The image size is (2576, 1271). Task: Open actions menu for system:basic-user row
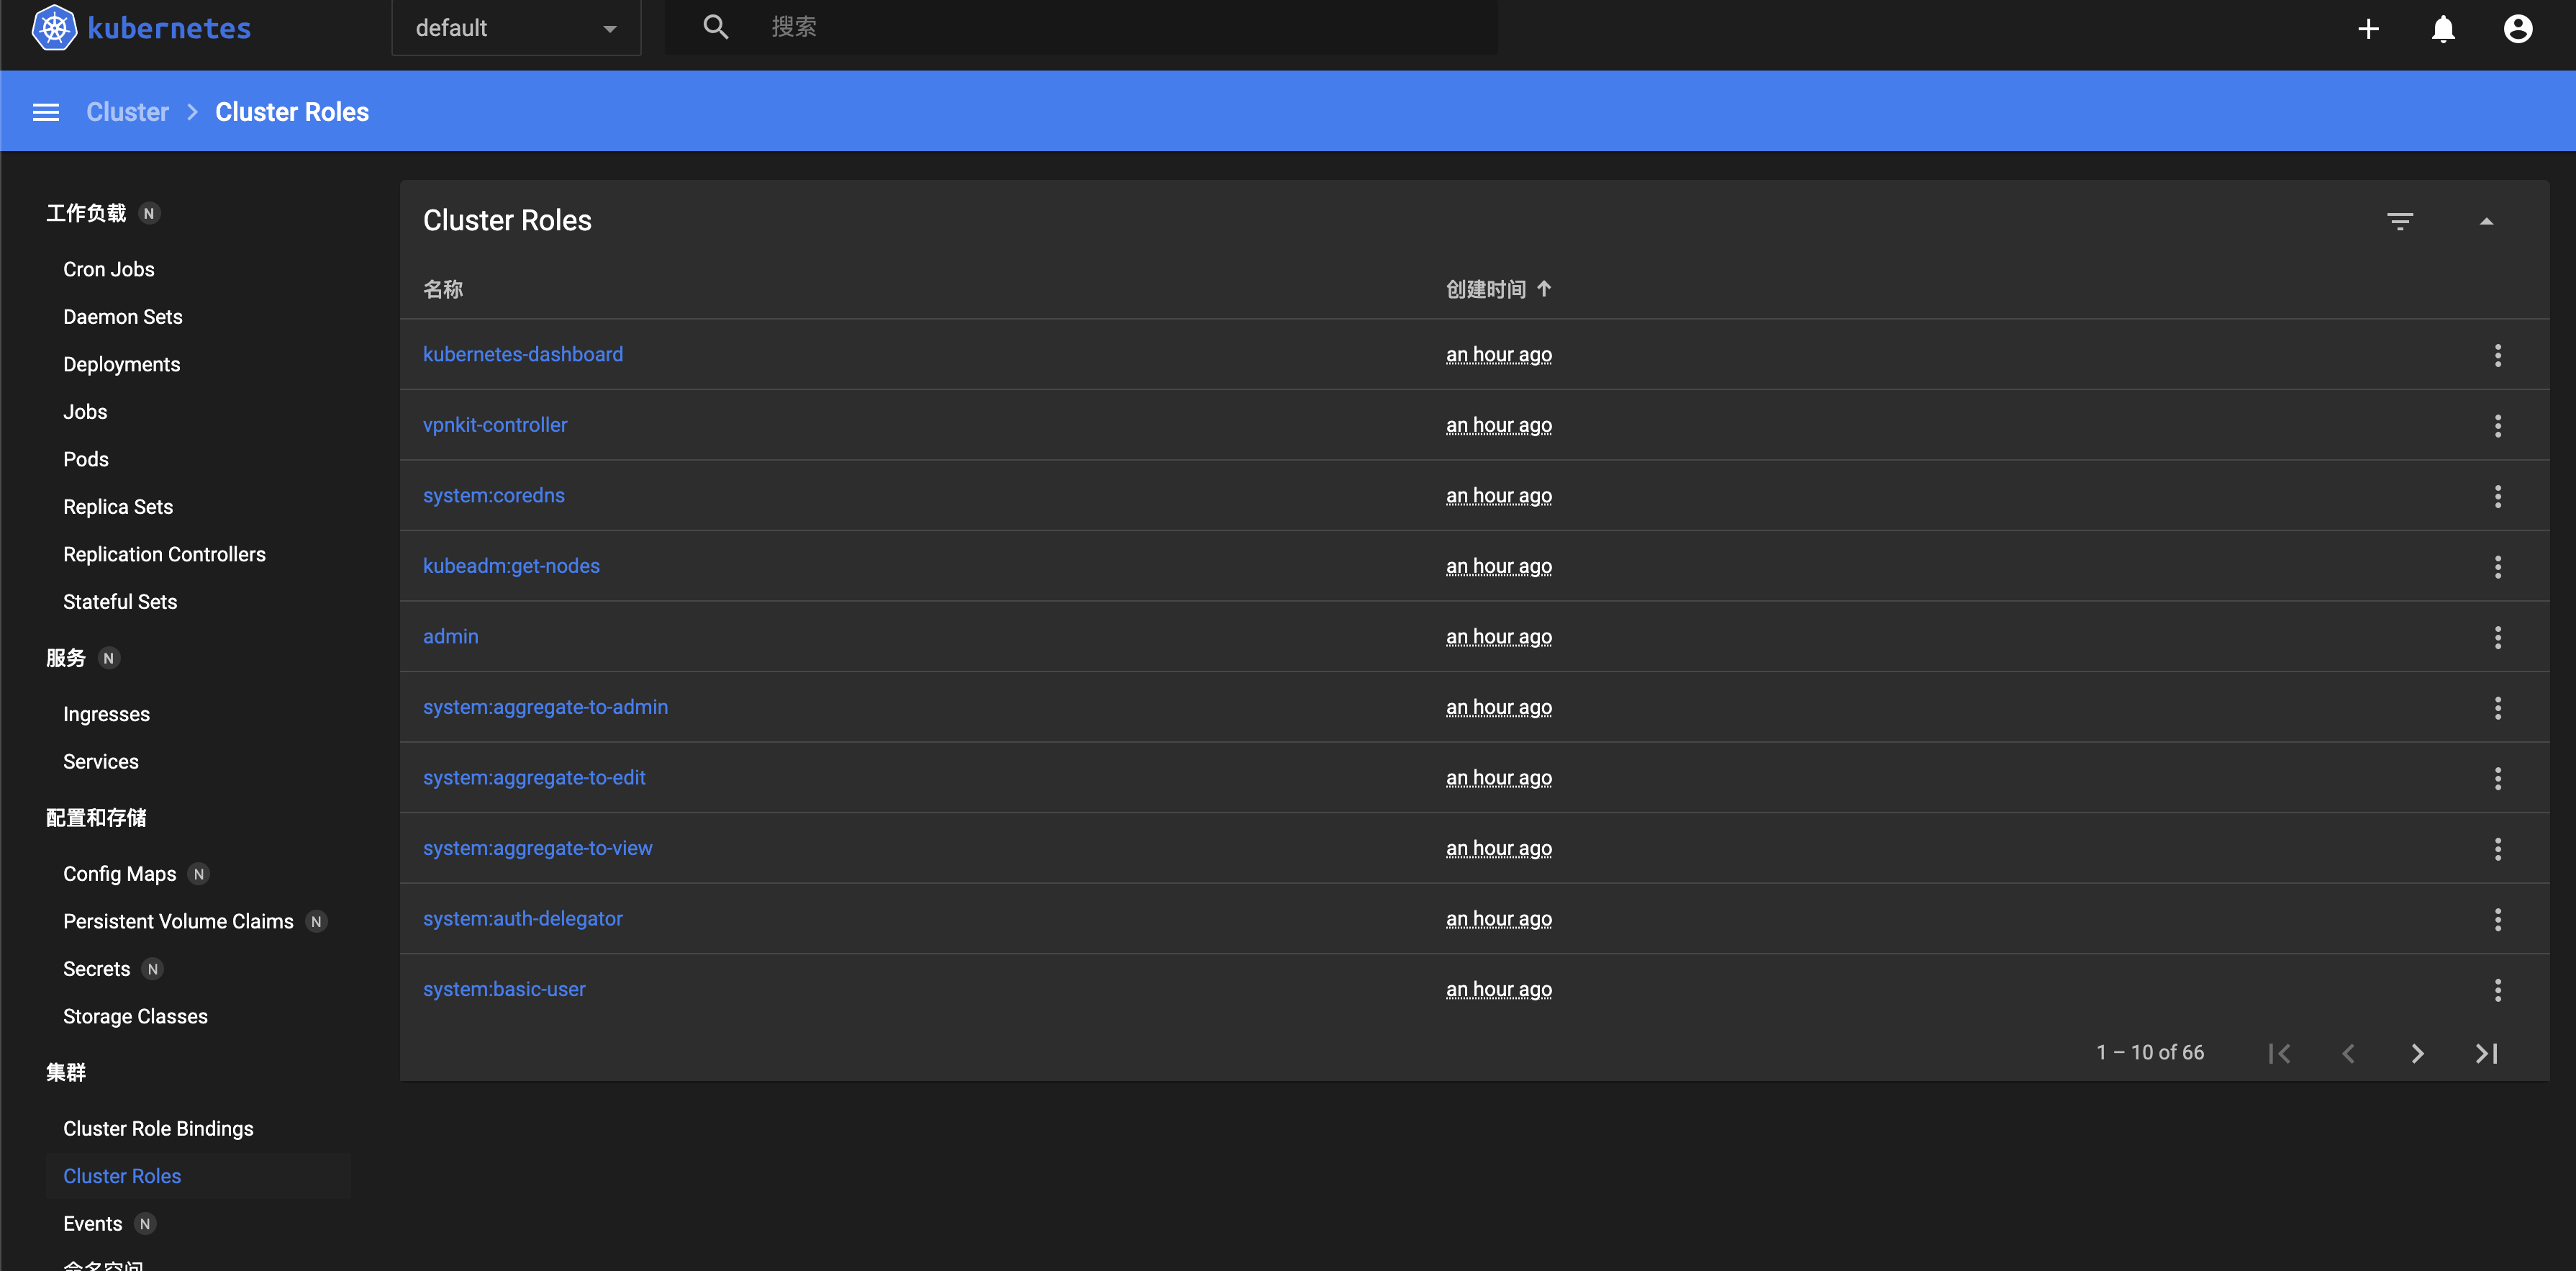tap(2498, 990)
